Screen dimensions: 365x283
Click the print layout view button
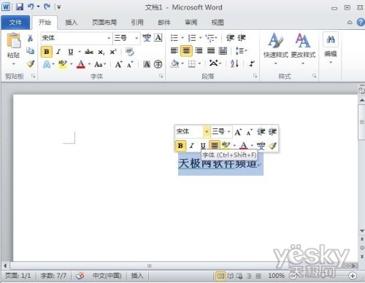[x=220, y=276]
